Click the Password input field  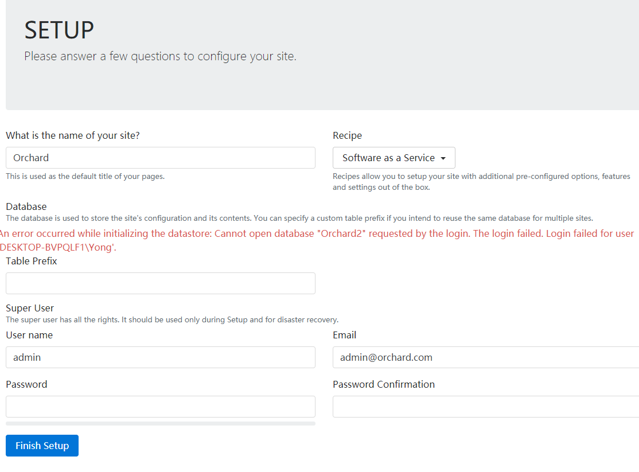pyautogui.click(x=161, y=407)
